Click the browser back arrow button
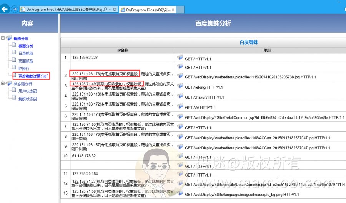 pos(5,9)
